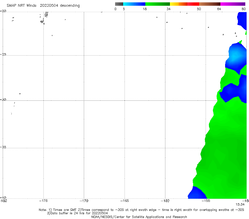Image resolution: width=249 pixels, height=219 pixels.
Task: Click the island cluster near -175 longitude at top
Action: [x=44, y=18]
